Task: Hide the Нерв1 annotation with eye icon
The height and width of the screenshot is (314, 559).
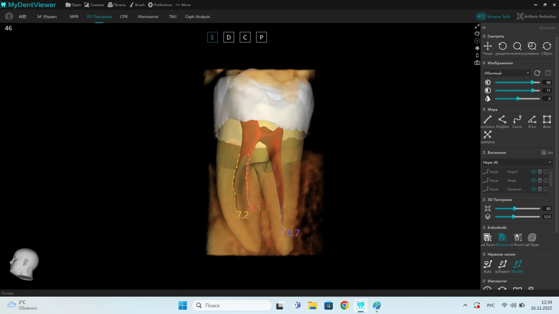Action: [533, 172]
